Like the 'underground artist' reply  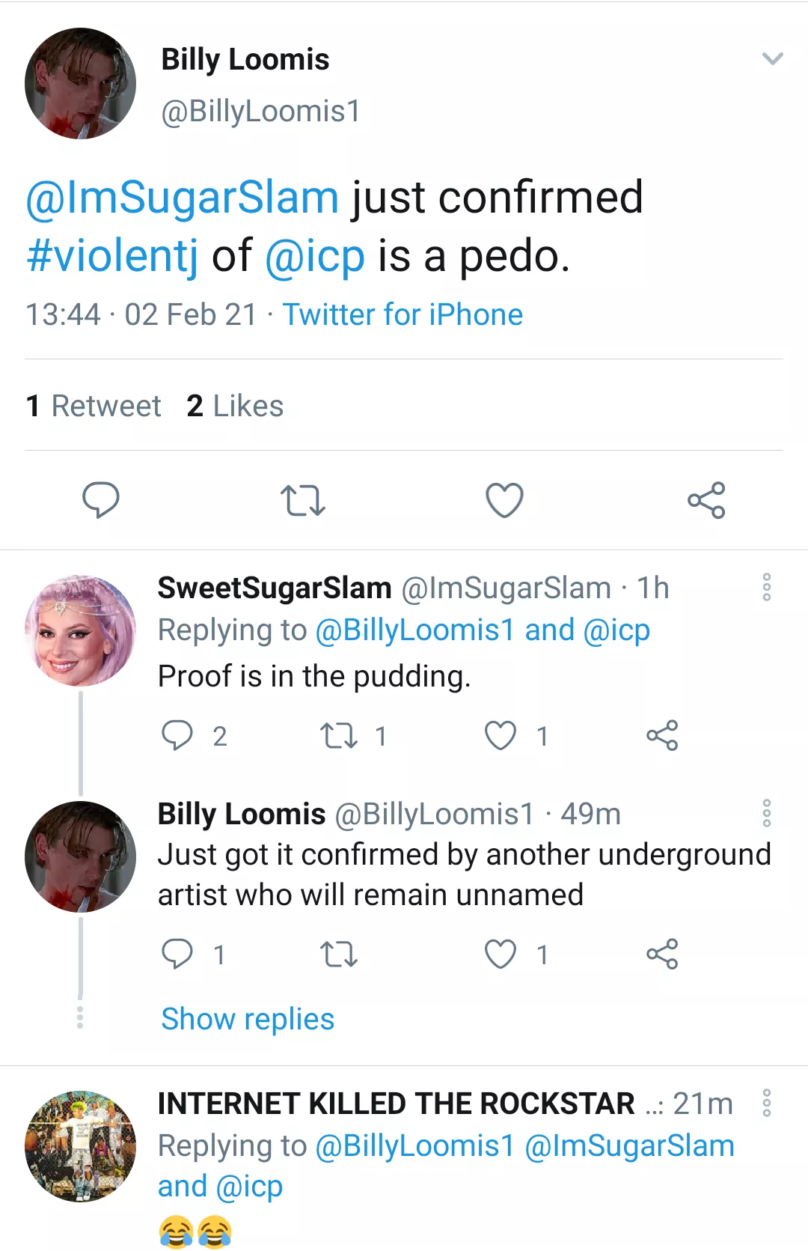pyautogui.click(x=501, y=954)
